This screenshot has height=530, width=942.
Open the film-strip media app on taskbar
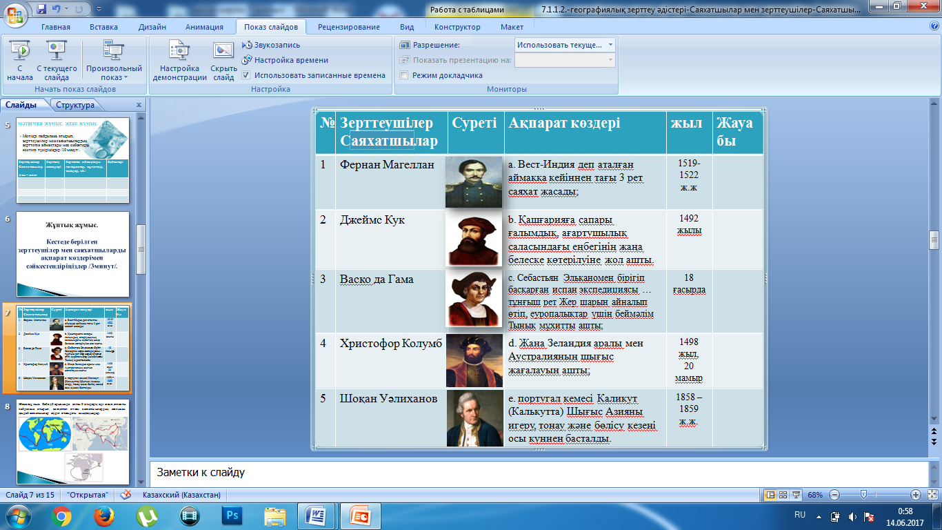click(x=190, y=516)
